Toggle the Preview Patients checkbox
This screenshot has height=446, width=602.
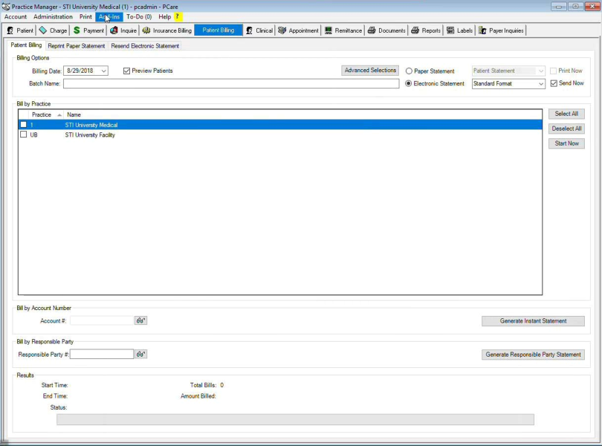[127, 71]
